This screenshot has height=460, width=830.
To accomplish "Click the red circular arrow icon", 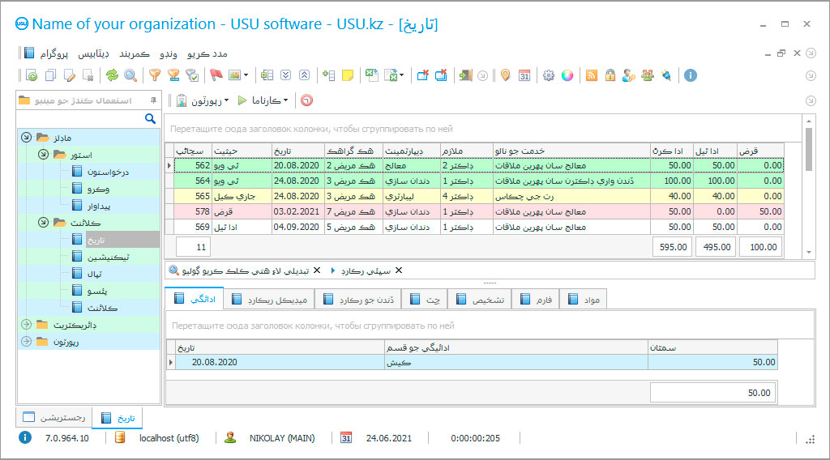I will coord(306,100).
